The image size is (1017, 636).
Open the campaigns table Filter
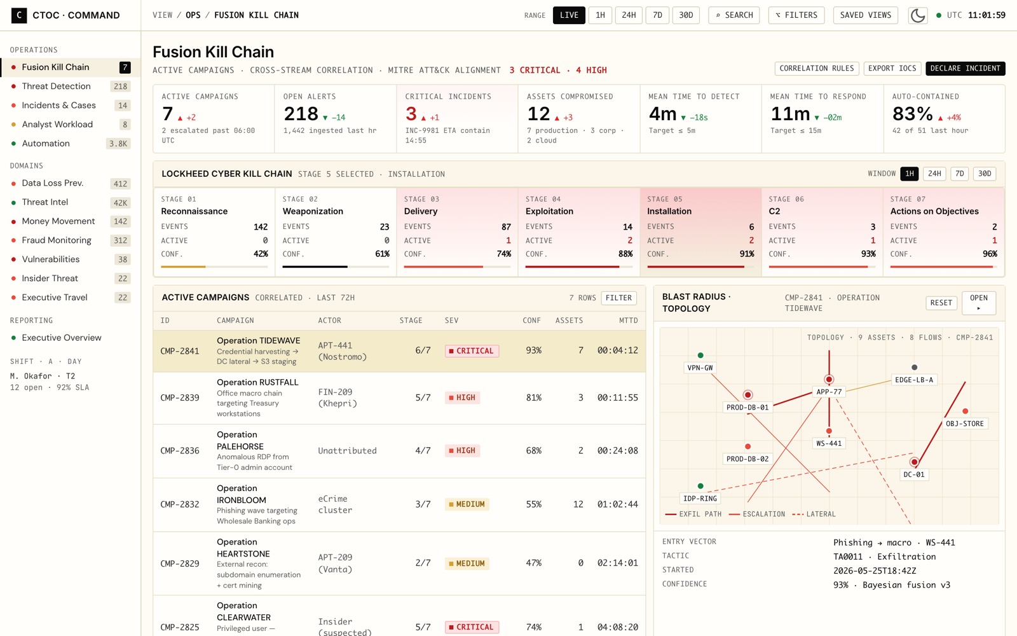618,298
